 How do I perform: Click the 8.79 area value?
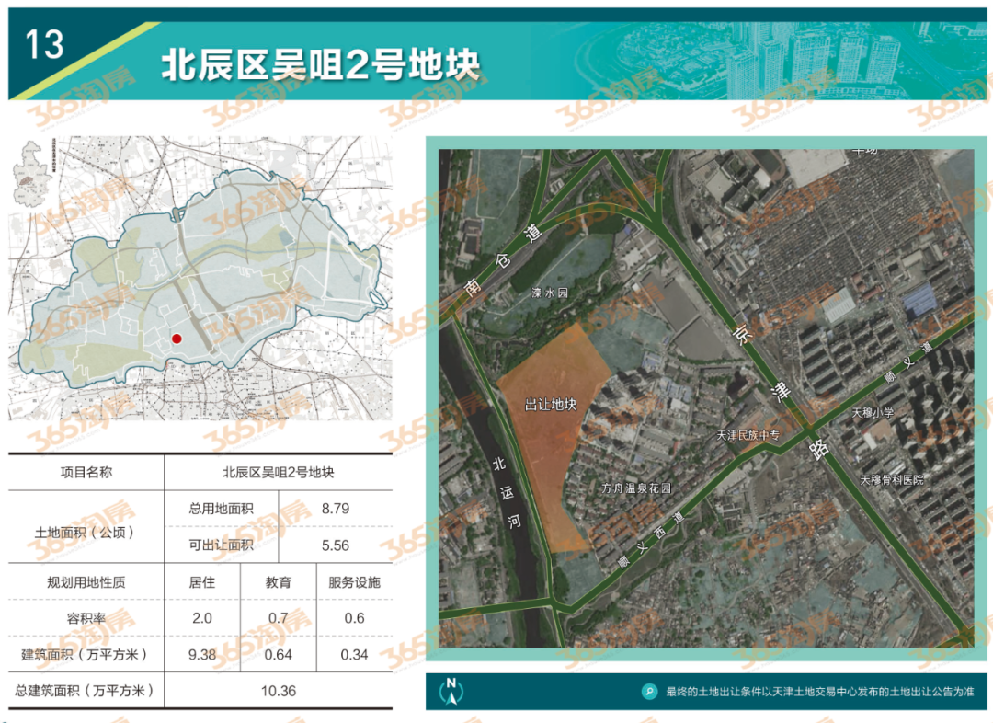pyautogui.click(x=335, y=508)
